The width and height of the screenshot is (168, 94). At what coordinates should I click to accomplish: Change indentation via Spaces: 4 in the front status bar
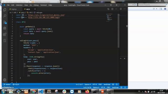(88, 84)
